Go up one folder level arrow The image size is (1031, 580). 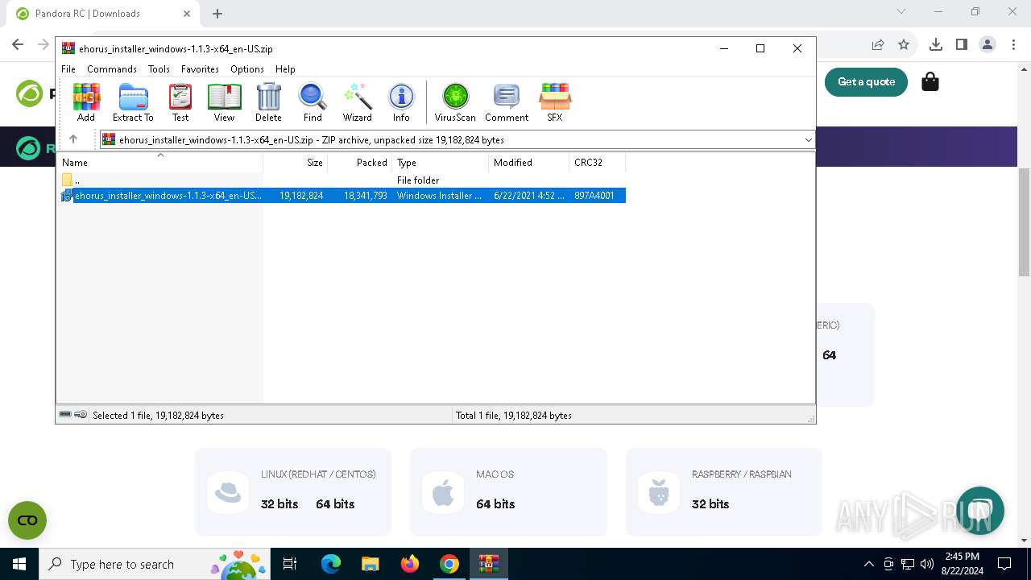(73, 139)
